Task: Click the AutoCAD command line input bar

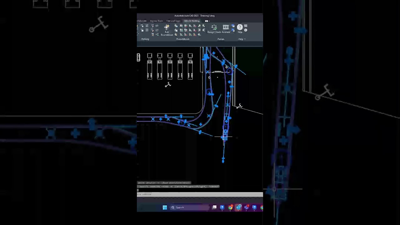Action: point(200,194)
